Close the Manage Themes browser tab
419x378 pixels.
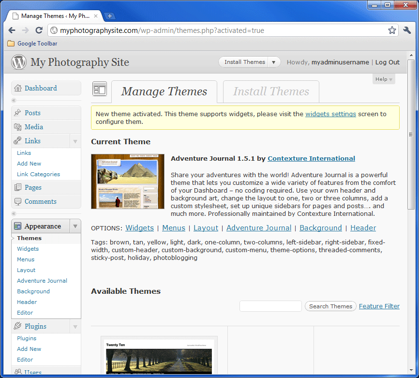coord(96,16)
